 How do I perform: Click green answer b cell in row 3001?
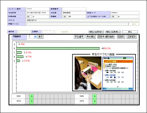[31, 96]
